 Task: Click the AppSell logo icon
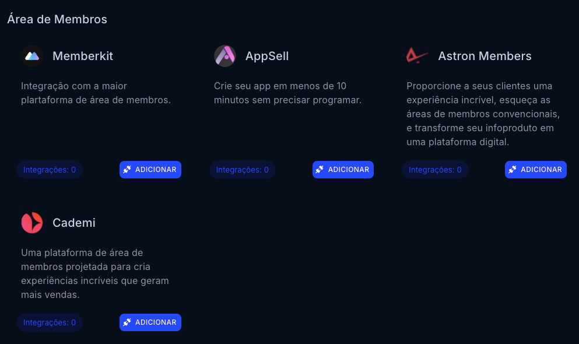224,56
